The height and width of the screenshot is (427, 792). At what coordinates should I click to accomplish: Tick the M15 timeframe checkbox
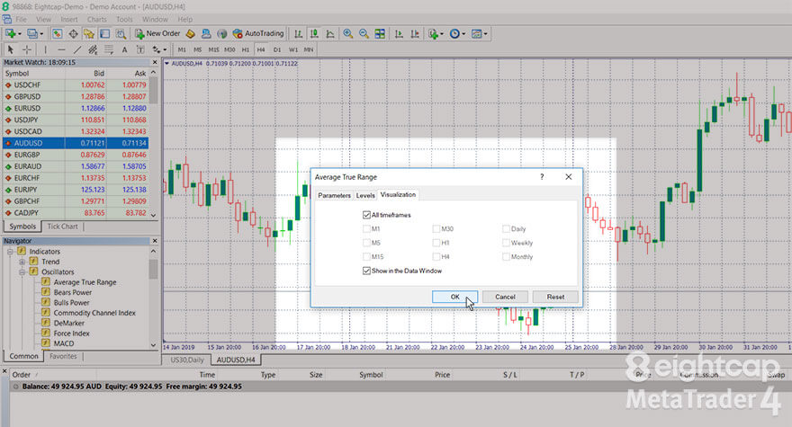pos(366,256)
